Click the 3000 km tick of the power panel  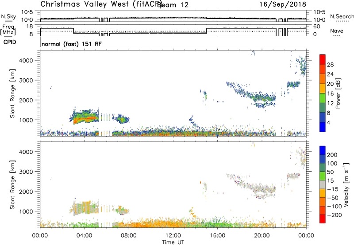click(x=26, y=80)
